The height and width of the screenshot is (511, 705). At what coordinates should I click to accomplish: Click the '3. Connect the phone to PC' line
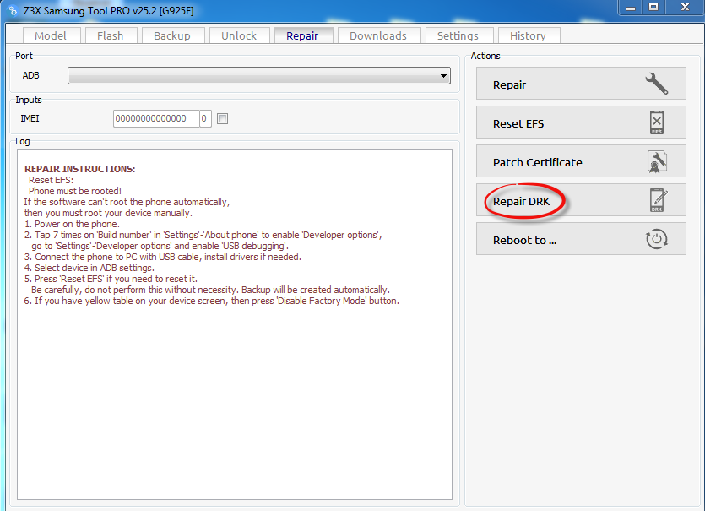162,257
